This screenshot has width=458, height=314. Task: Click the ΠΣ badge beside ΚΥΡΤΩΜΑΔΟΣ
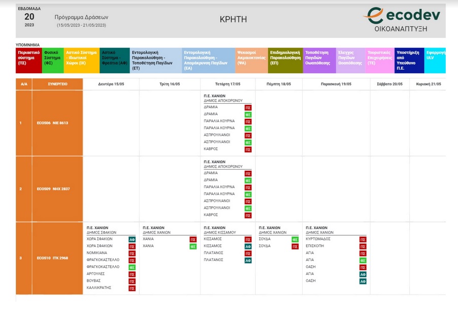click(363, 239)
